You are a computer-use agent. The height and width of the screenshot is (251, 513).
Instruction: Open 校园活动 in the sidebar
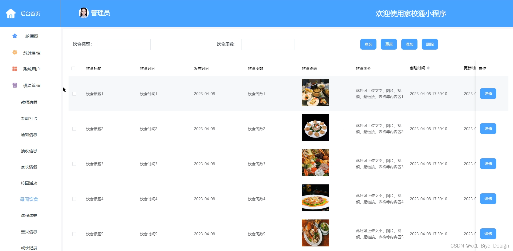(x=29, y=183)
